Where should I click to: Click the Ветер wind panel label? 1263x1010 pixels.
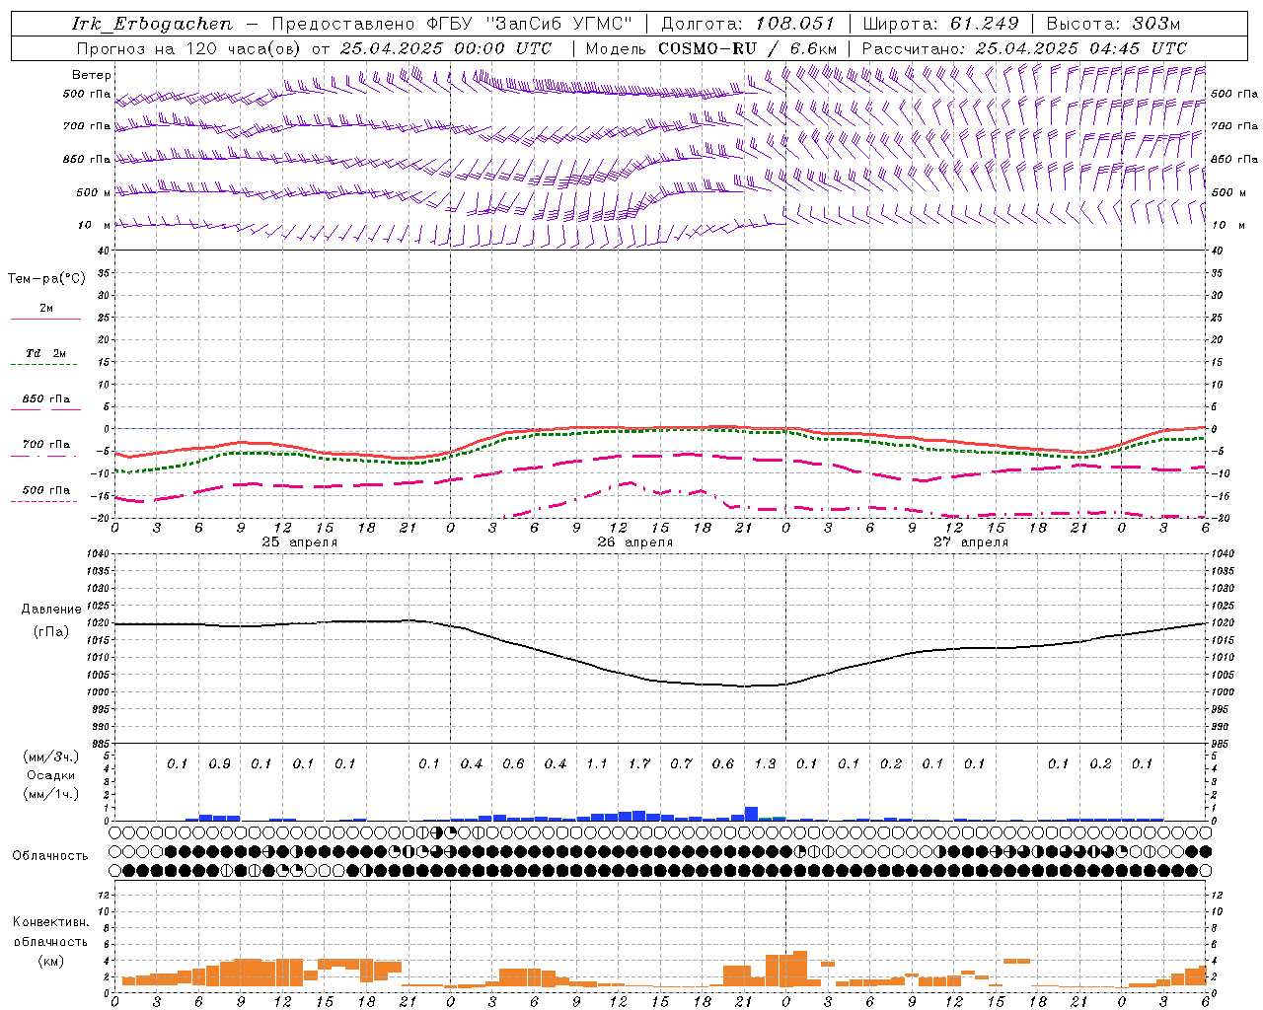[92, 75]
